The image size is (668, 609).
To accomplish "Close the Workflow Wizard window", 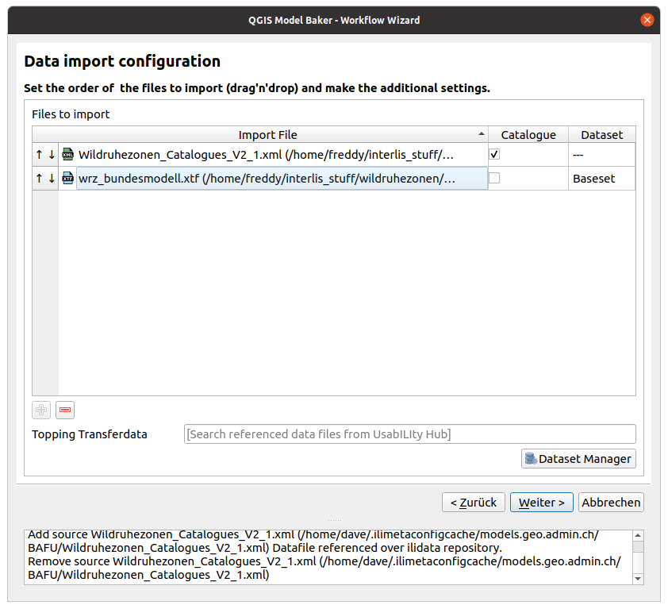I will [647, 19].
